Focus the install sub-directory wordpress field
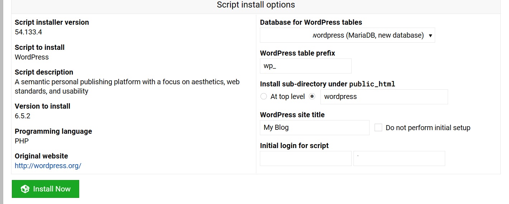The width and height of the screenshot is (509, 204). pyautogui.click(x=384, y=97)
